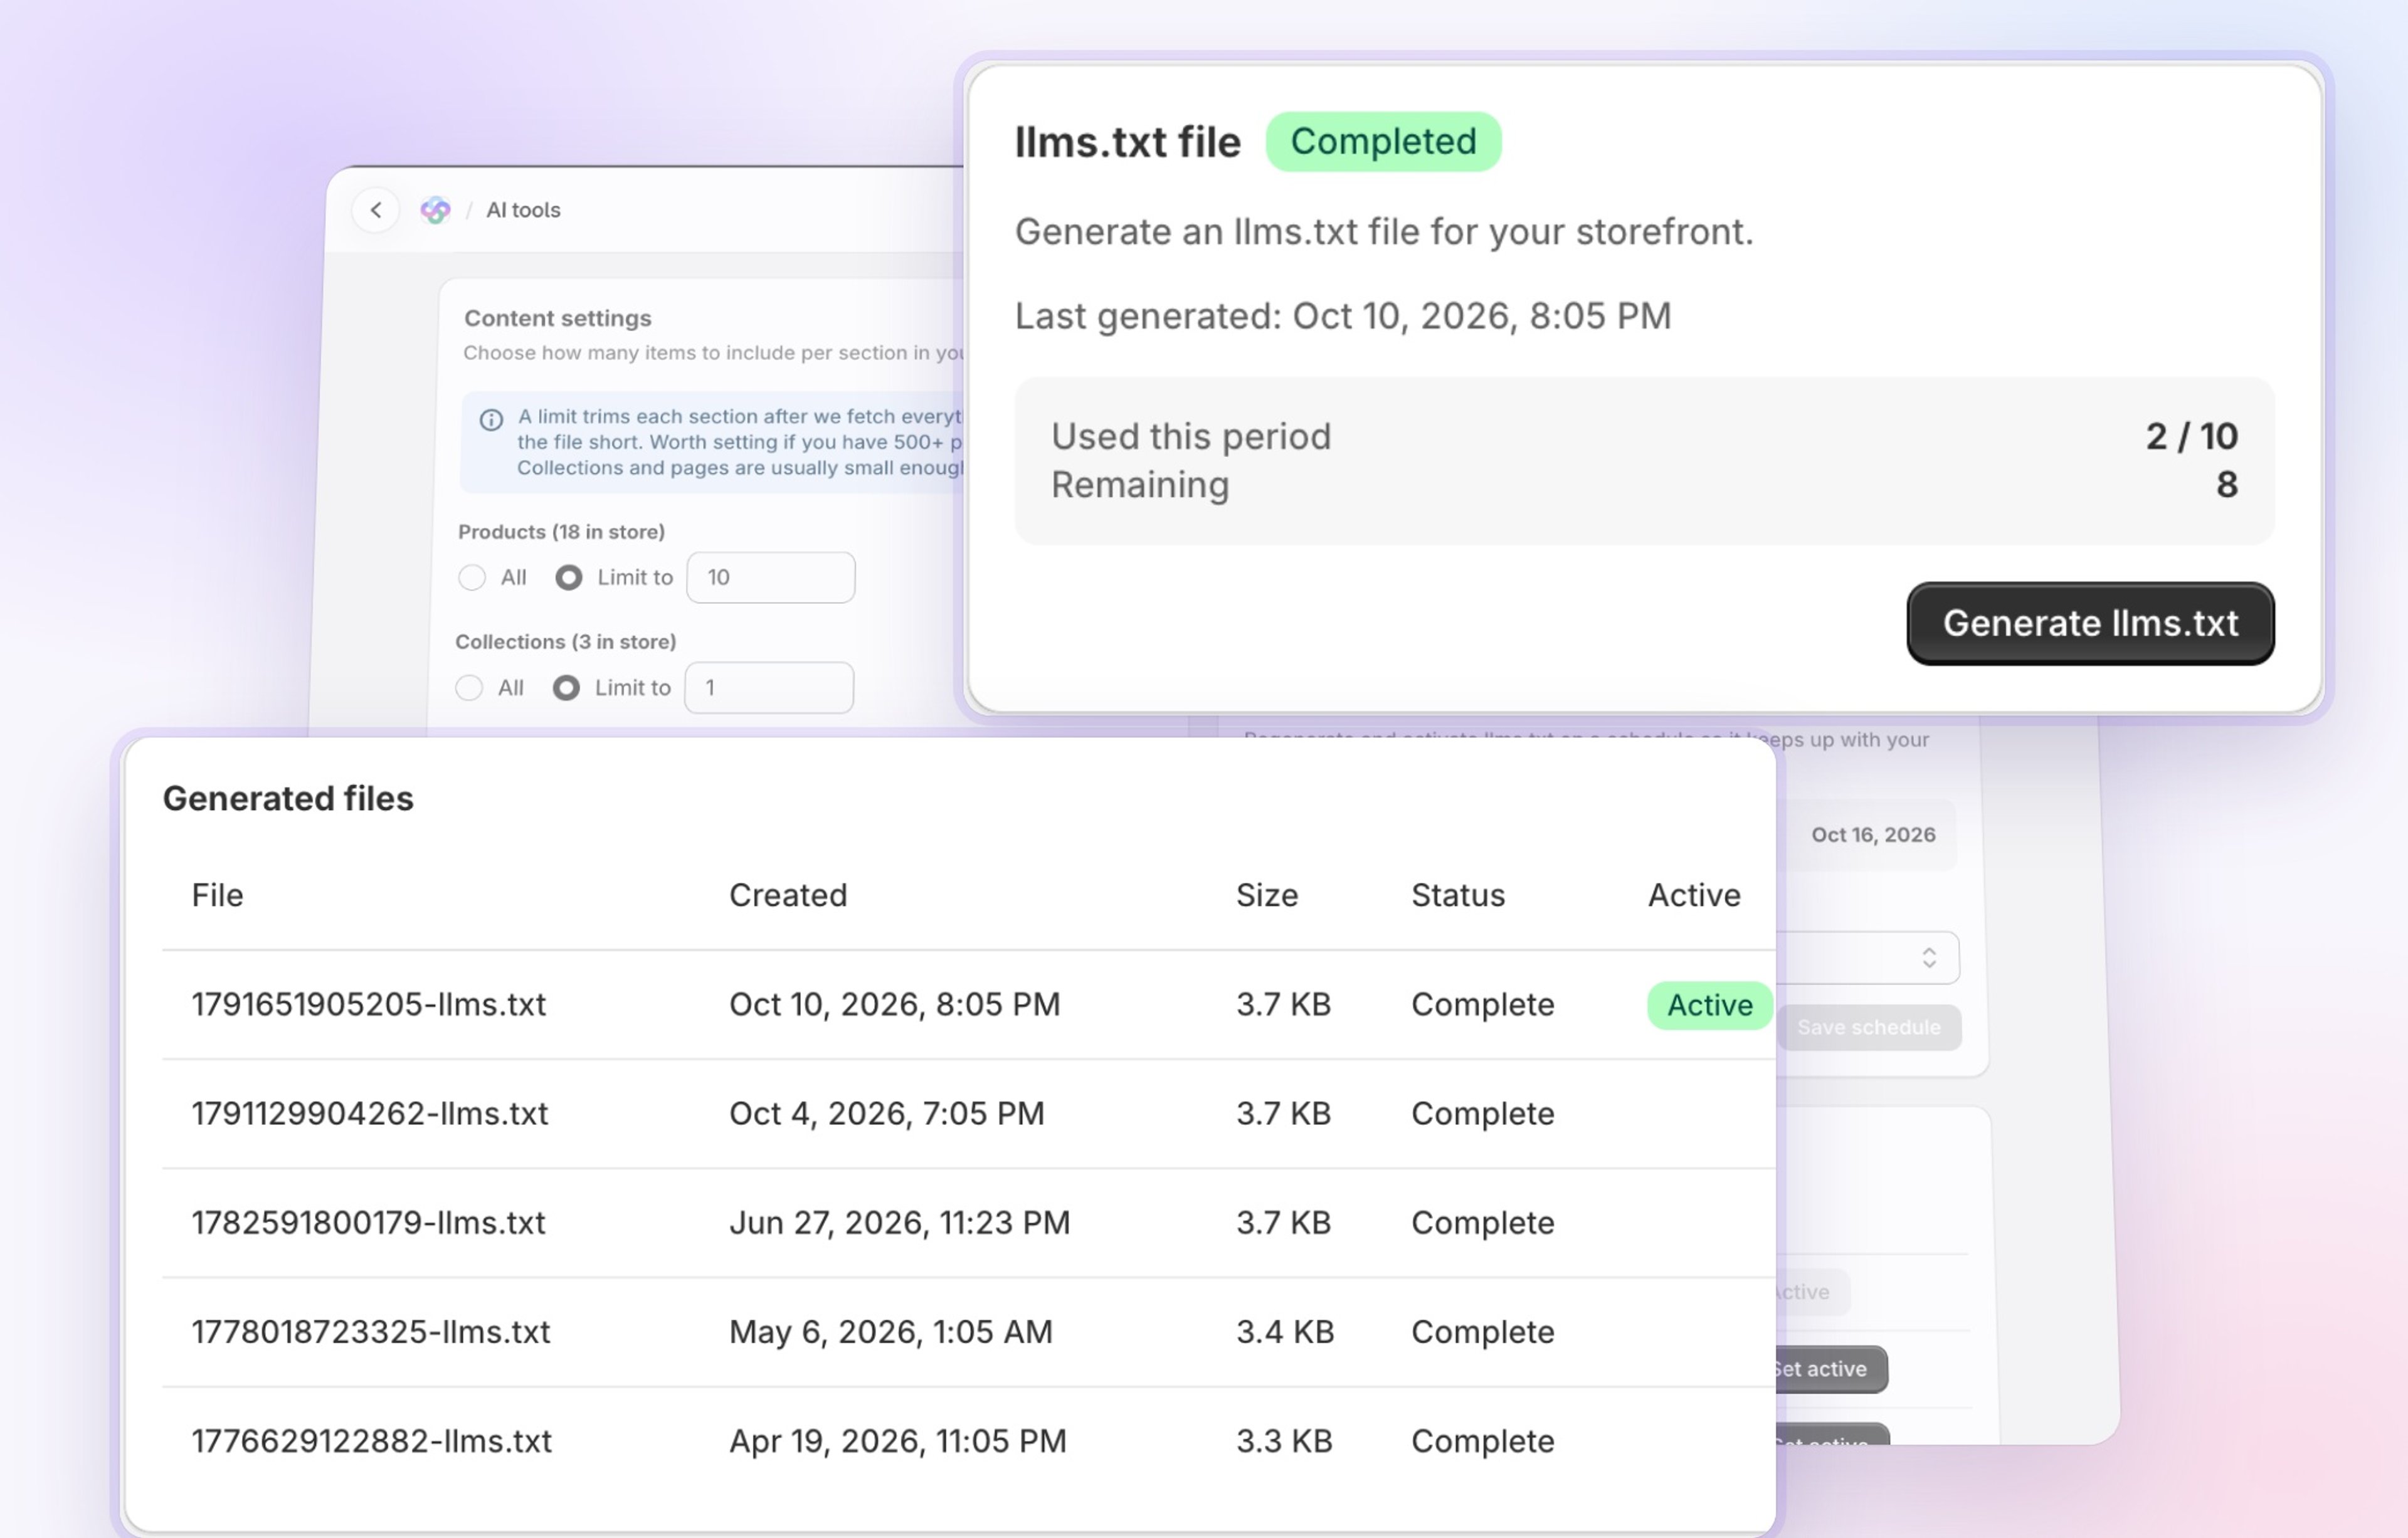This screenshot has height=1538, width=2408.
Task: Click the info icon in the limit notice
Action: pos(491,419)
